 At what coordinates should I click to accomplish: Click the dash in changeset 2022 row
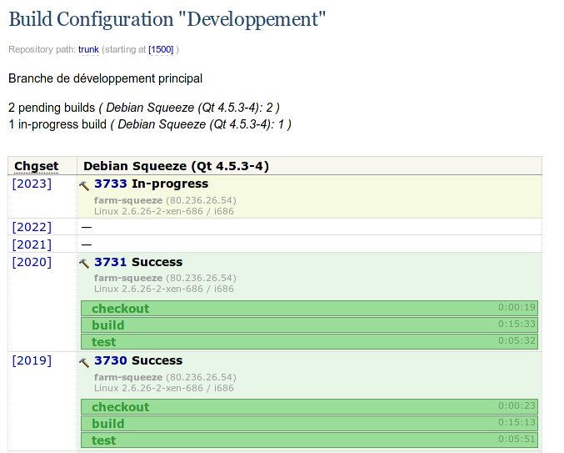coord(87,227)
